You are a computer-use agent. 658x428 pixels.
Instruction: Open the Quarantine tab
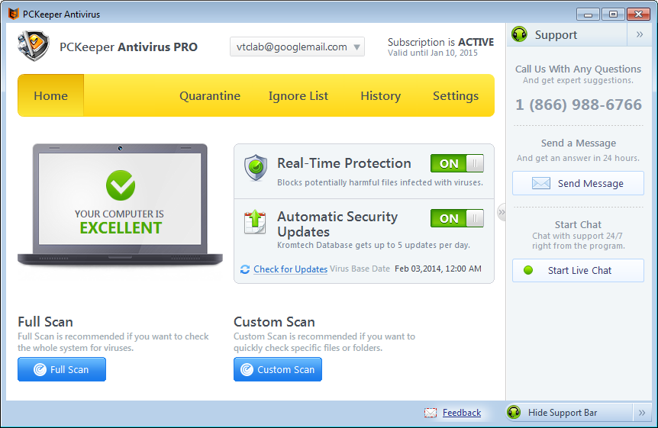pyautogui.click(x=210, y=96)
